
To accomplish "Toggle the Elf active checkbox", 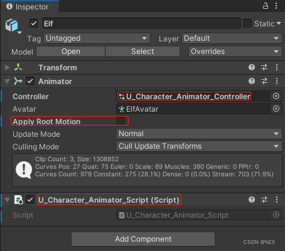I will [x=34, y=23].
